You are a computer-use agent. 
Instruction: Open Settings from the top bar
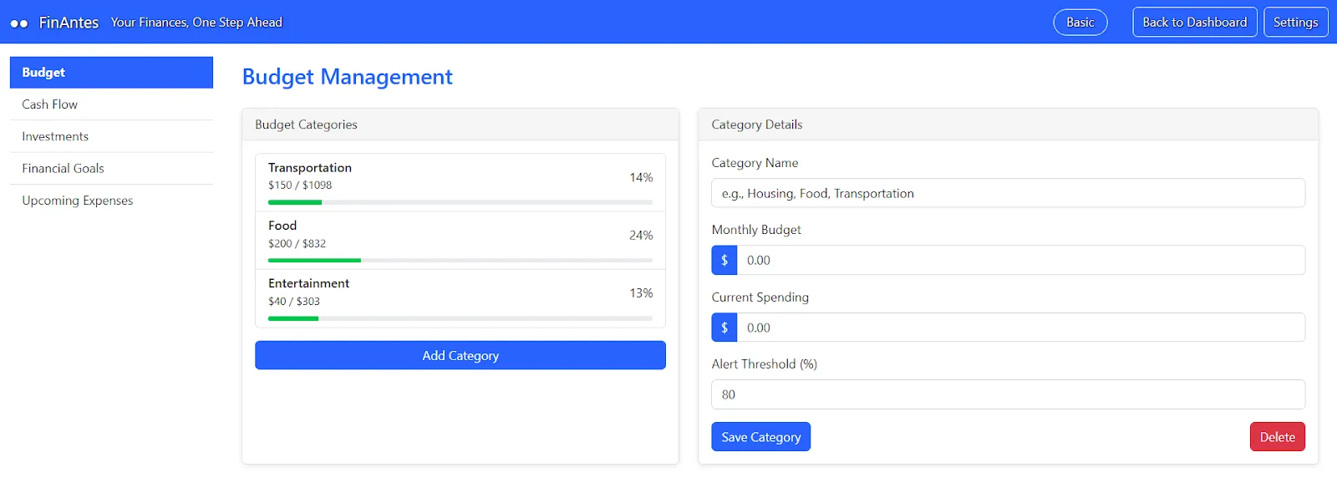[1295, 23]
